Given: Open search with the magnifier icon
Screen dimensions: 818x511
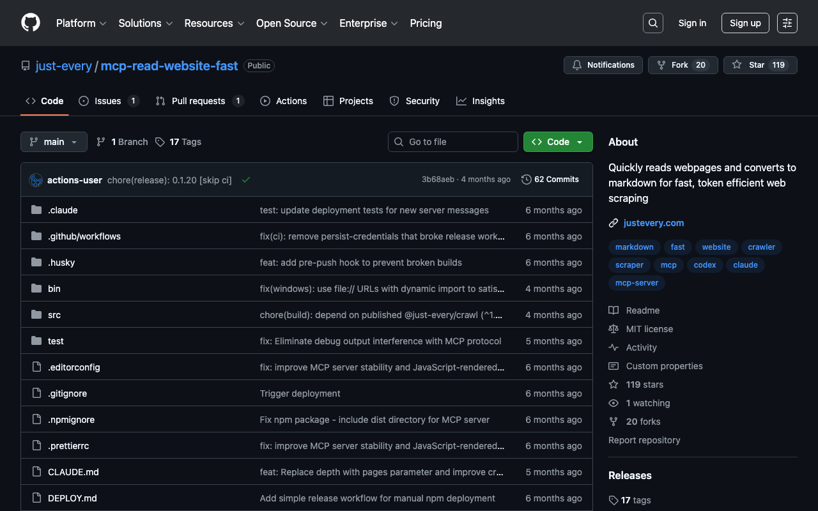Looking at the screenshot, I should tap(652, 23).
